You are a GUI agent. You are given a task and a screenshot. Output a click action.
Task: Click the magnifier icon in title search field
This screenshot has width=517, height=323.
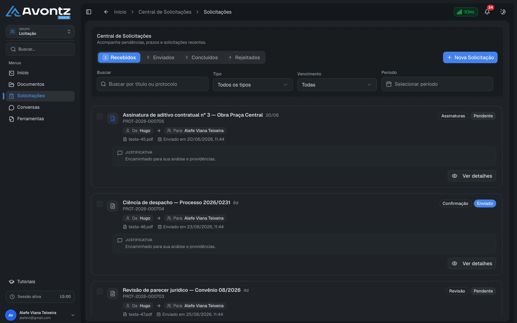coord(103,84)
